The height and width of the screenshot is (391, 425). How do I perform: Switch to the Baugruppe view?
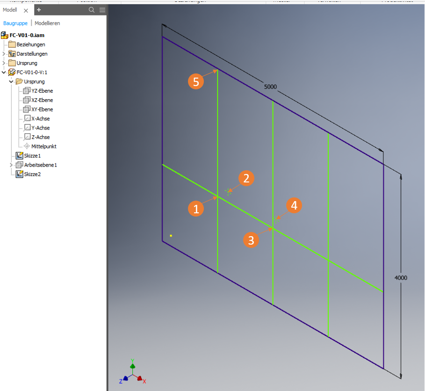[x=15, y=23]
